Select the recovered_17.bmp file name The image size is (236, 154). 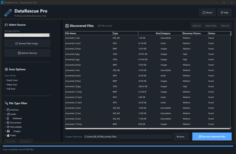click(74, 124)
